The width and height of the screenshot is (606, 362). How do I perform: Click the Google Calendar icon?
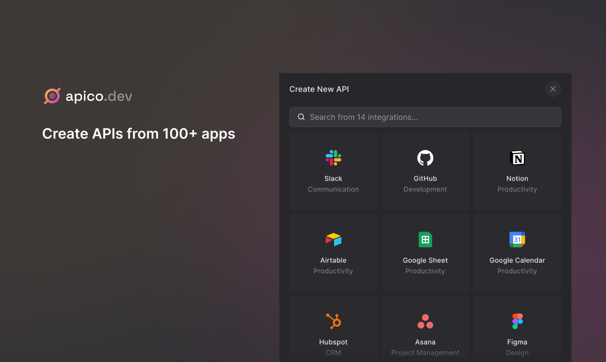[x=517, y=240]
